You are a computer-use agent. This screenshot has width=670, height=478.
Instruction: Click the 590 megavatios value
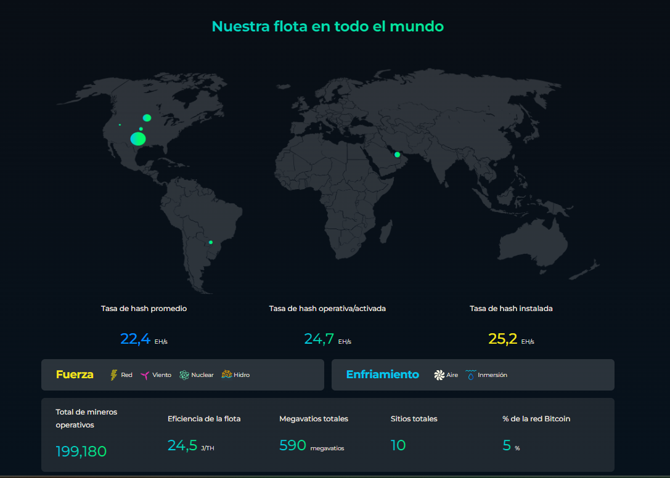(x=311, y=445)
